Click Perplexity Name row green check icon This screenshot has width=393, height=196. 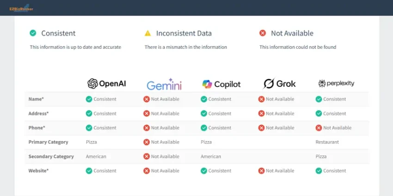click(x=319, y=99)
